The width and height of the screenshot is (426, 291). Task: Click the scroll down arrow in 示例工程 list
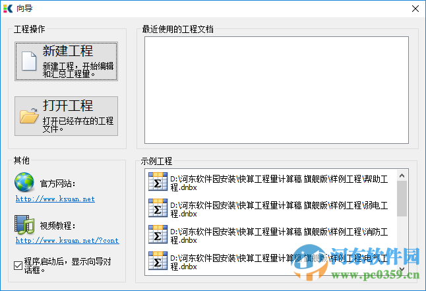[x=402, y=269]
